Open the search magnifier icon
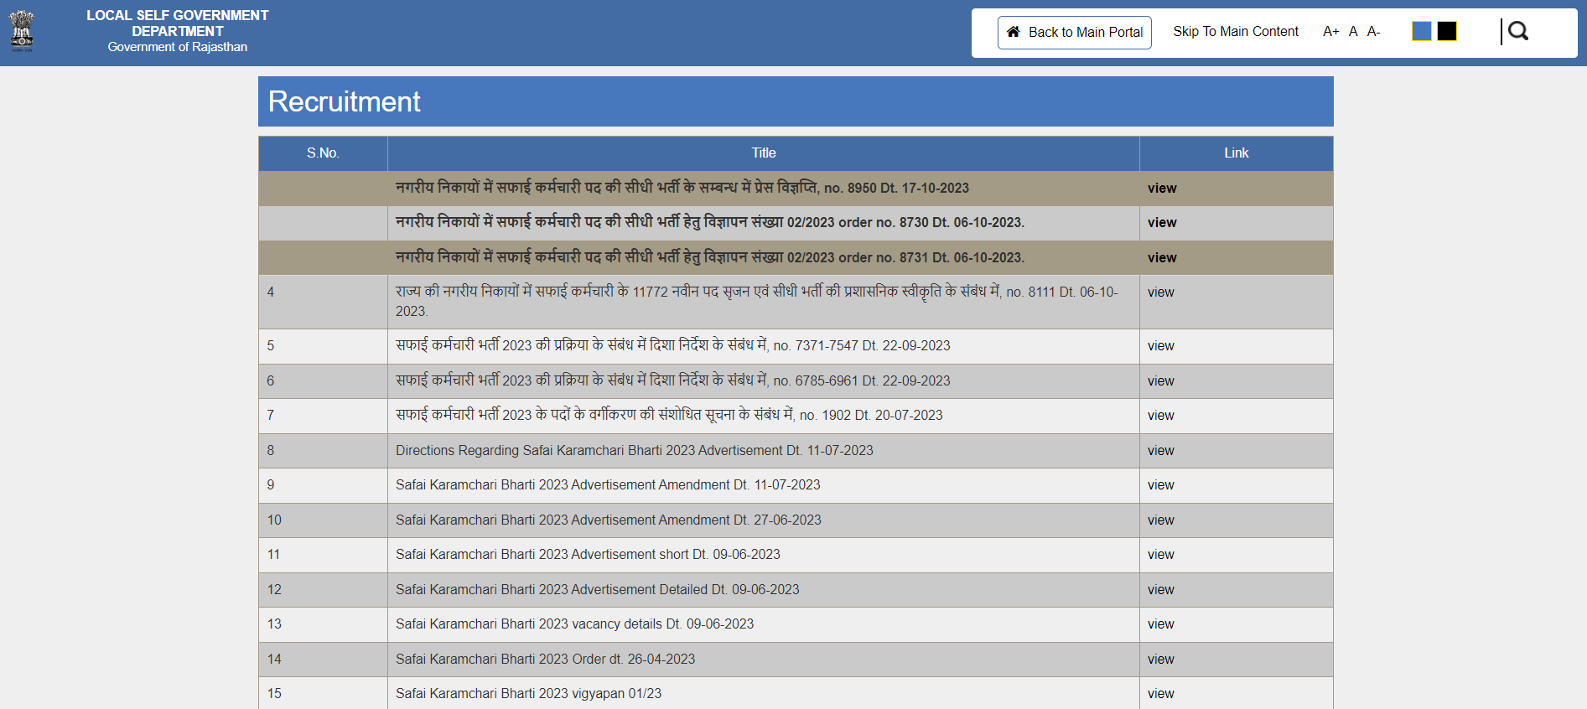Viewport: 1587px width, 709px height. pos(1518,32)
